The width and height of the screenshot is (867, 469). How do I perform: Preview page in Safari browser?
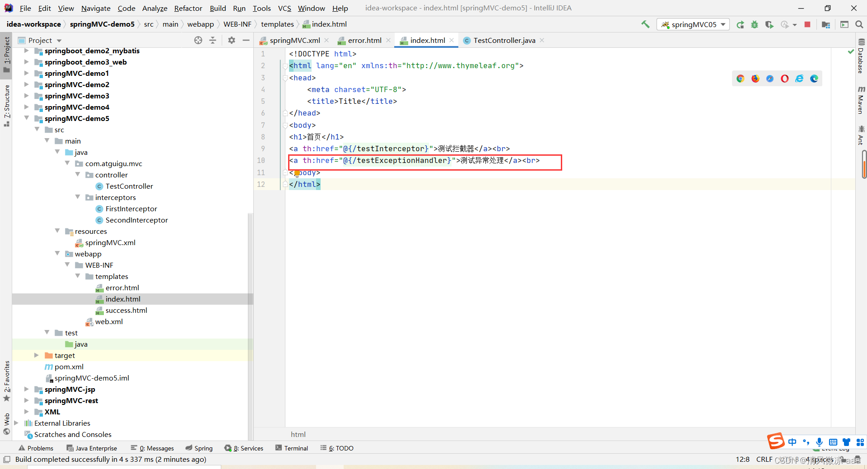click(770, 79)
